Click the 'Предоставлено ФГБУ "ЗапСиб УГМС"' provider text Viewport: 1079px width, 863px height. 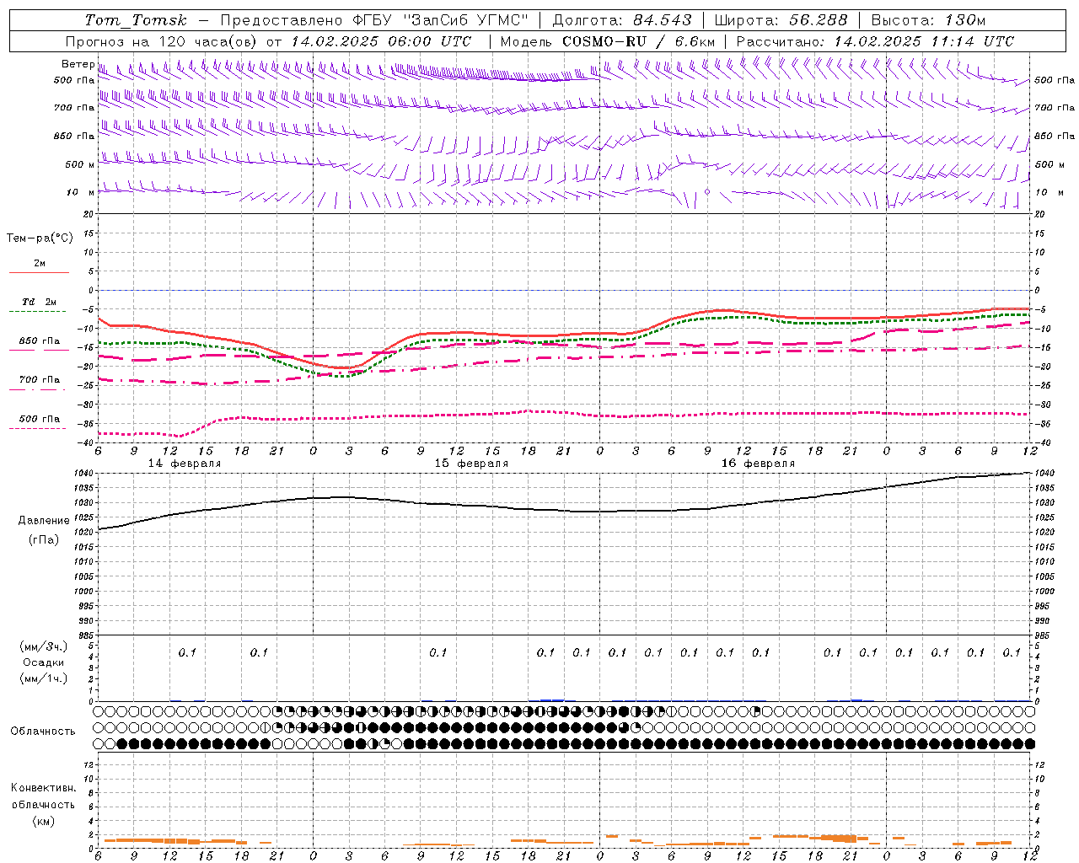click(x=374, y=20)
